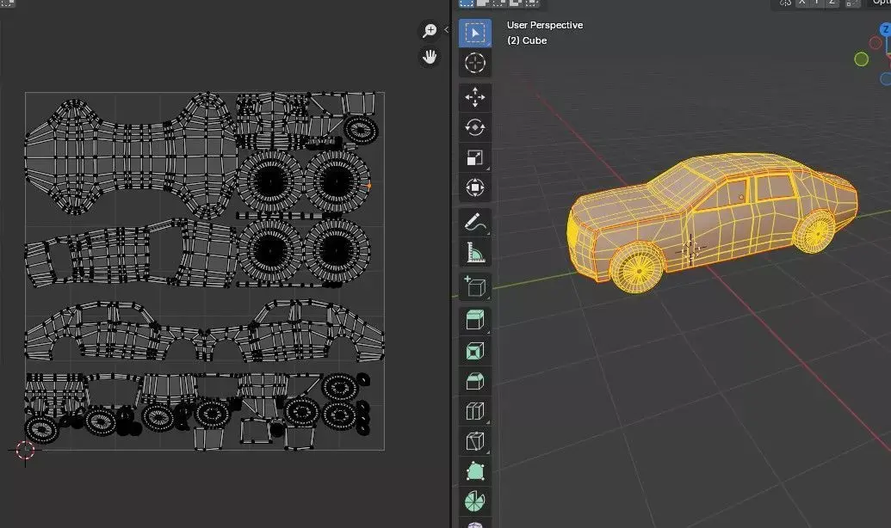Click the car's rear wheel in viewport
Screen dimensions: 891x528
tap(815, 231)
